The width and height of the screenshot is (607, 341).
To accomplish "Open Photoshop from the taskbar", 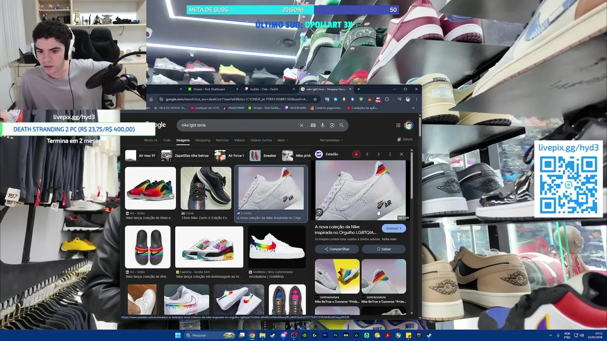I will click(x=335, y=335).
